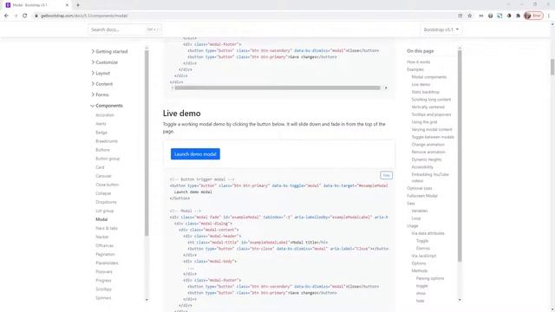Jump to Live demo in contents
This screenshot has width=555, height=312.
point(421,85)
